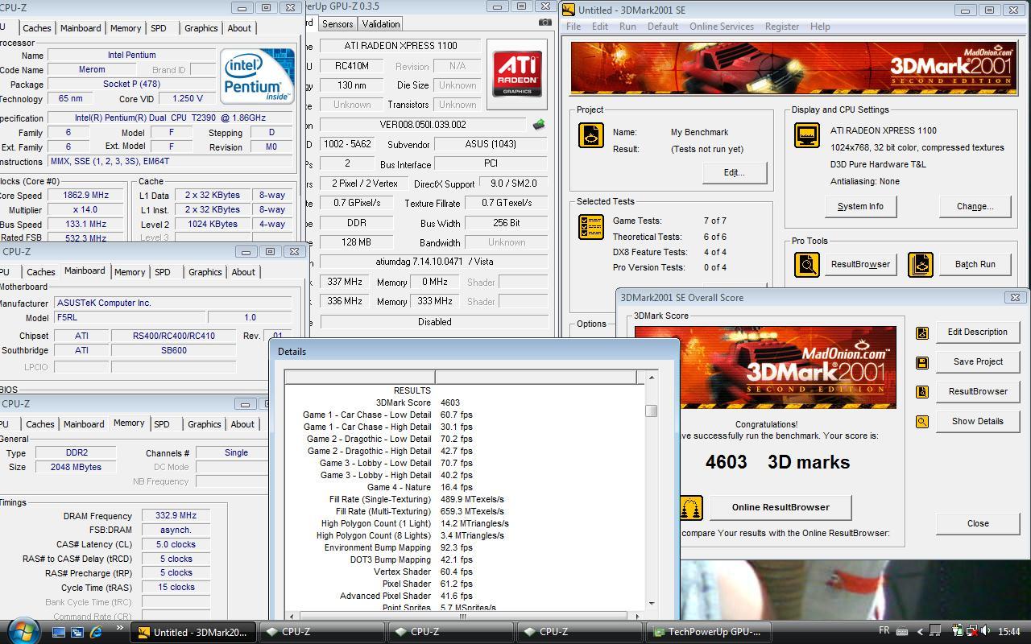Click the ATI Radeon Graphics logo
1031x644 pixels.
517,75
